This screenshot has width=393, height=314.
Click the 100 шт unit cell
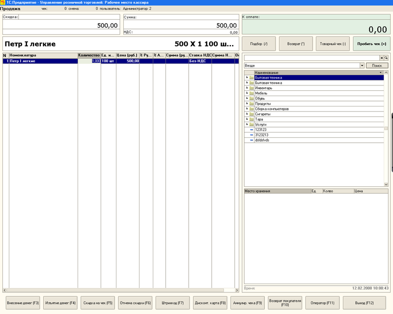tap(108, 61)
